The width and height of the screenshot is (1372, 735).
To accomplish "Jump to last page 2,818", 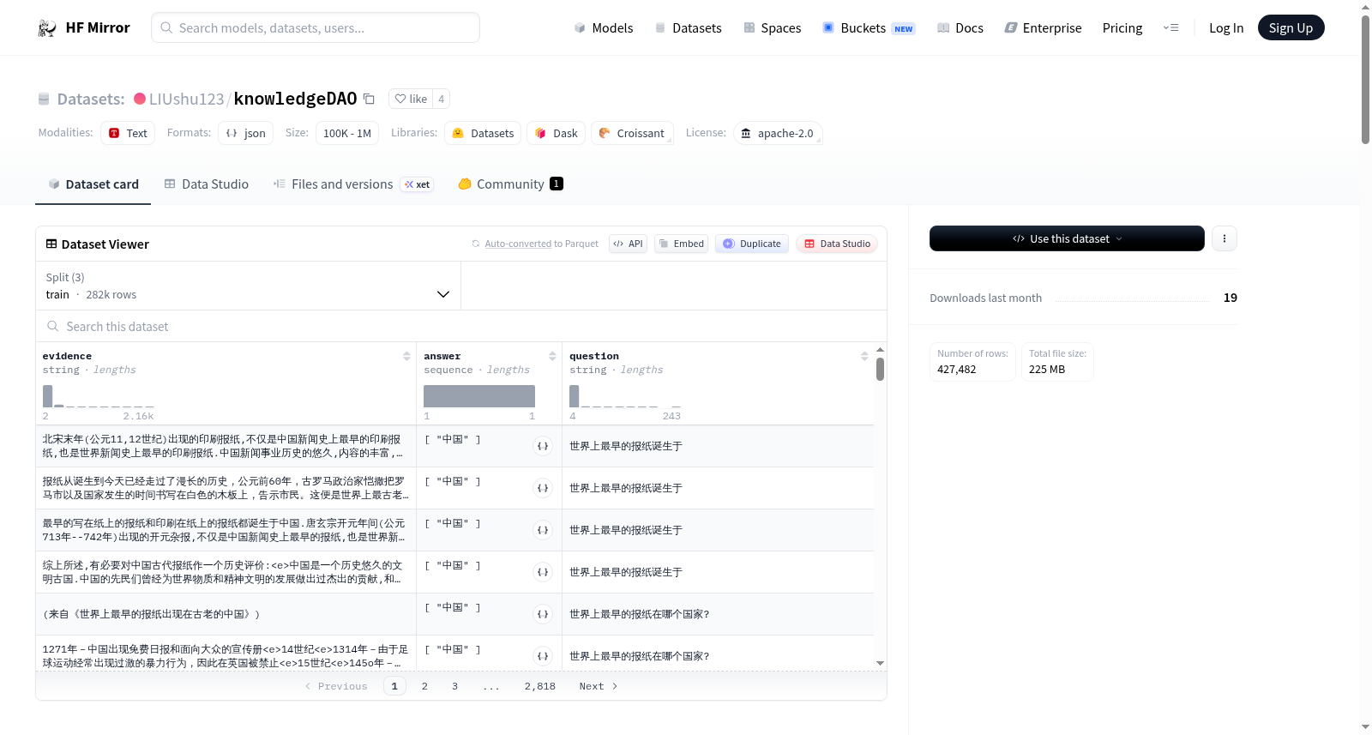I will [540, 686].
